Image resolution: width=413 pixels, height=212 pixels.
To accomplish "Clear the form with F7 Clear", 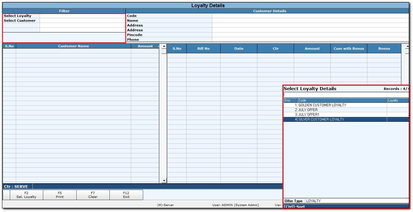I will click(x=93, y=195).
